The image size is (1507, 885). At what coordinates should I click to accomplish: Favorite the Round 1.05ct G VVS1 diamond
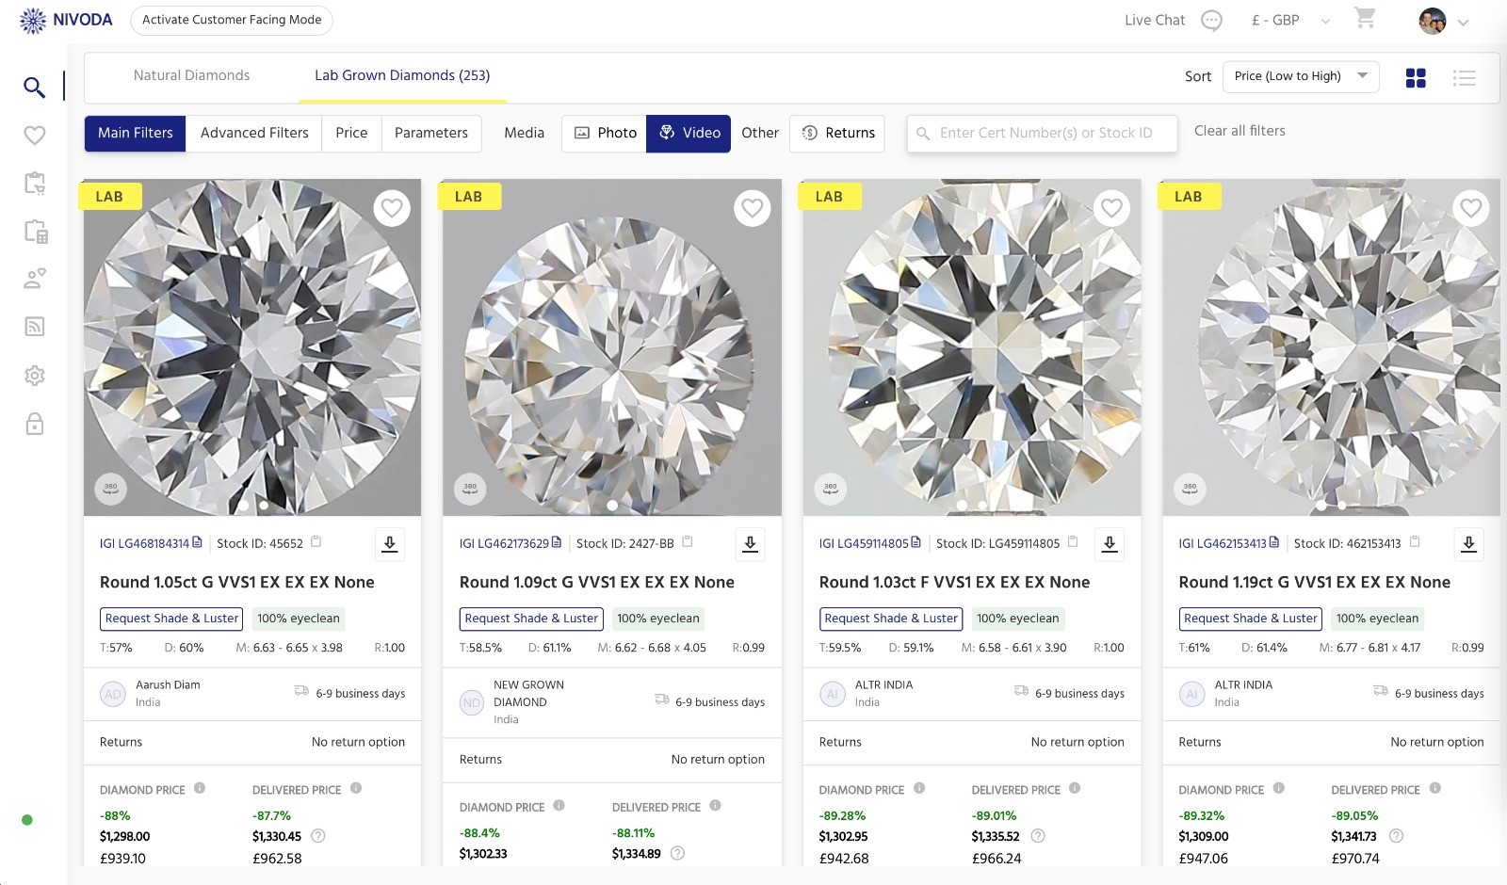coord(393,208)
